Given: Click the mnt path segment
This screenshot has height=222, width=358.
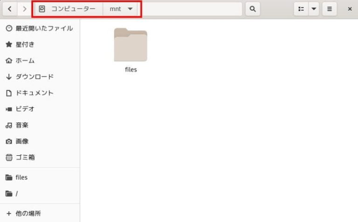Looking at the screenshot, I should click(115, 9).
